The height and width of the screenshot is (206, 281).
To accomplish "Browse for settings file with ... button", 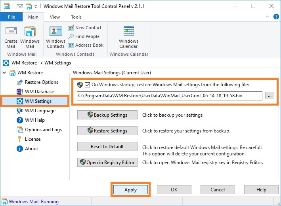I will point(270,96).
